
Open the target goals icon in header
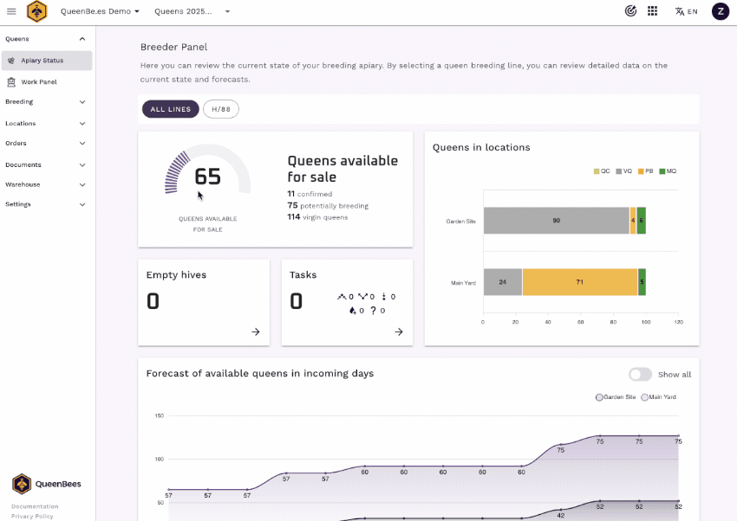(630, 11)
